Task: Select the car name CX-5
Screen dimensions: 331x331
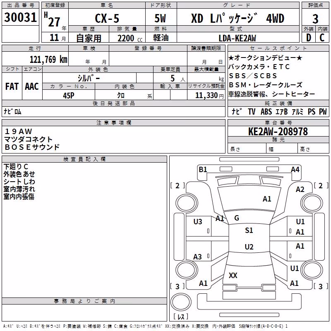Action: [x=107, y=18]
